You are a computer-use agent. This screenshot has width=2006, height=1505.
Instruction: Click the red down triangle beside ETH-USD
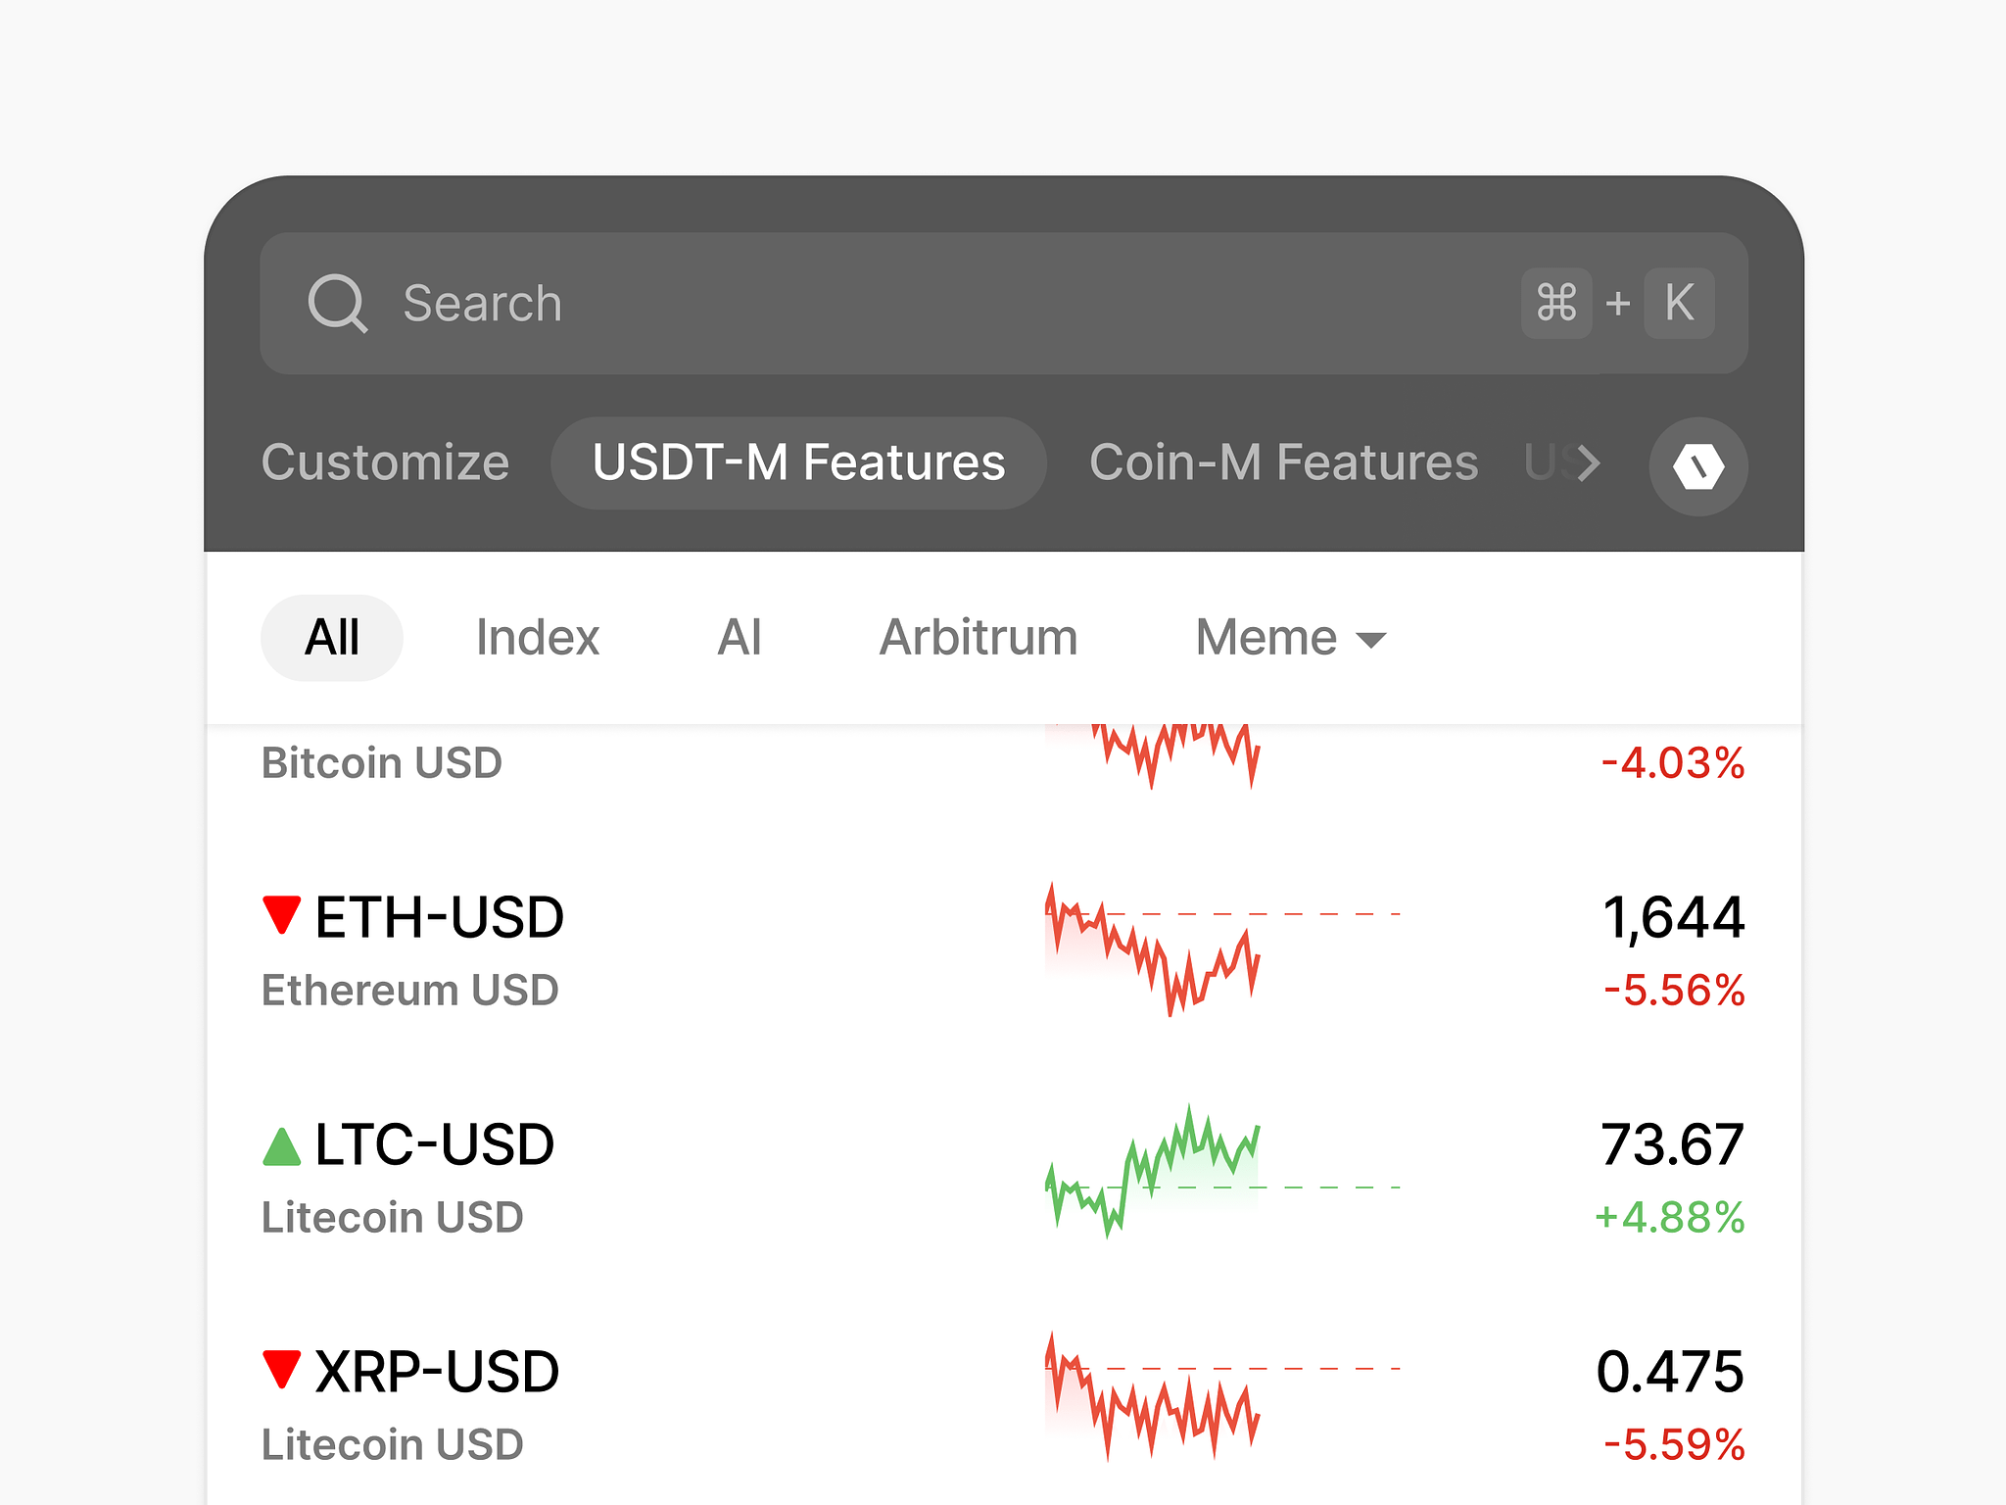coord(282,915)
